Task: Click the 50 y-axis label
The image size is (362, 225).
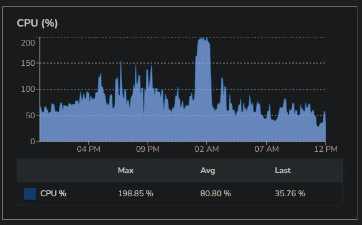Action: (31, 115)
